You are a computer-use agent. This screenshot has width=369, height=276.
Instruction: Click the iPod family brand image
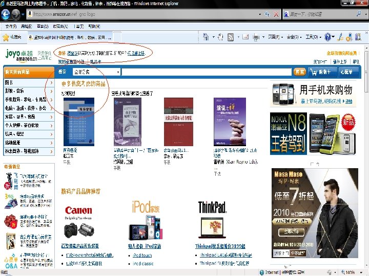coord(146,220)
